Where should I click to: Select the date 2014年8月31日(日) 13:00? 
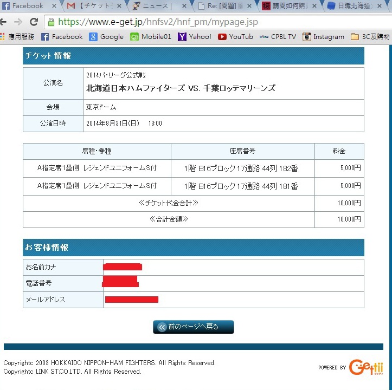(124, 123)
